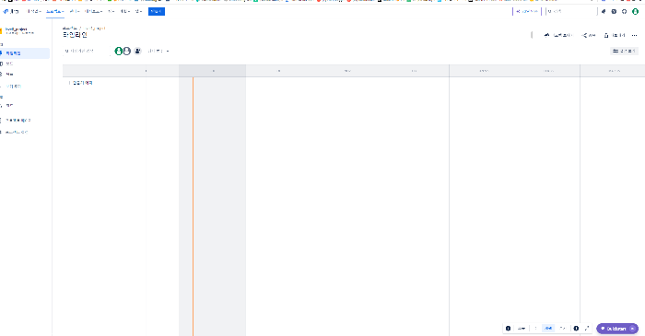Open the fourth top navigation dropdown
The height and width of the screenshot is (336, 645).
click(x=93, y=11)
